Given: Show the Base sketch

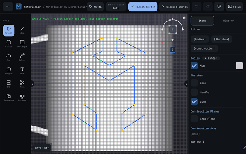Looking at the screenshot, I should point(194,83).
